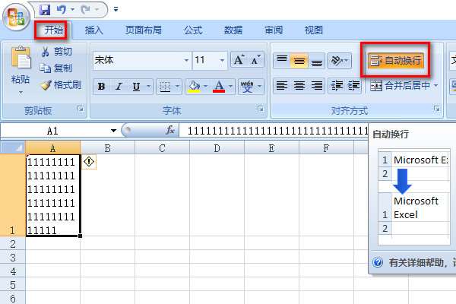
Task: Decrease the font size
Action: [255, 60]
